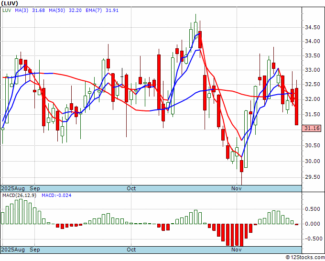The height and width of the screenshot is (261, 325).
Task: Click the 32.50 price axis label
Action: coord(313,85)
